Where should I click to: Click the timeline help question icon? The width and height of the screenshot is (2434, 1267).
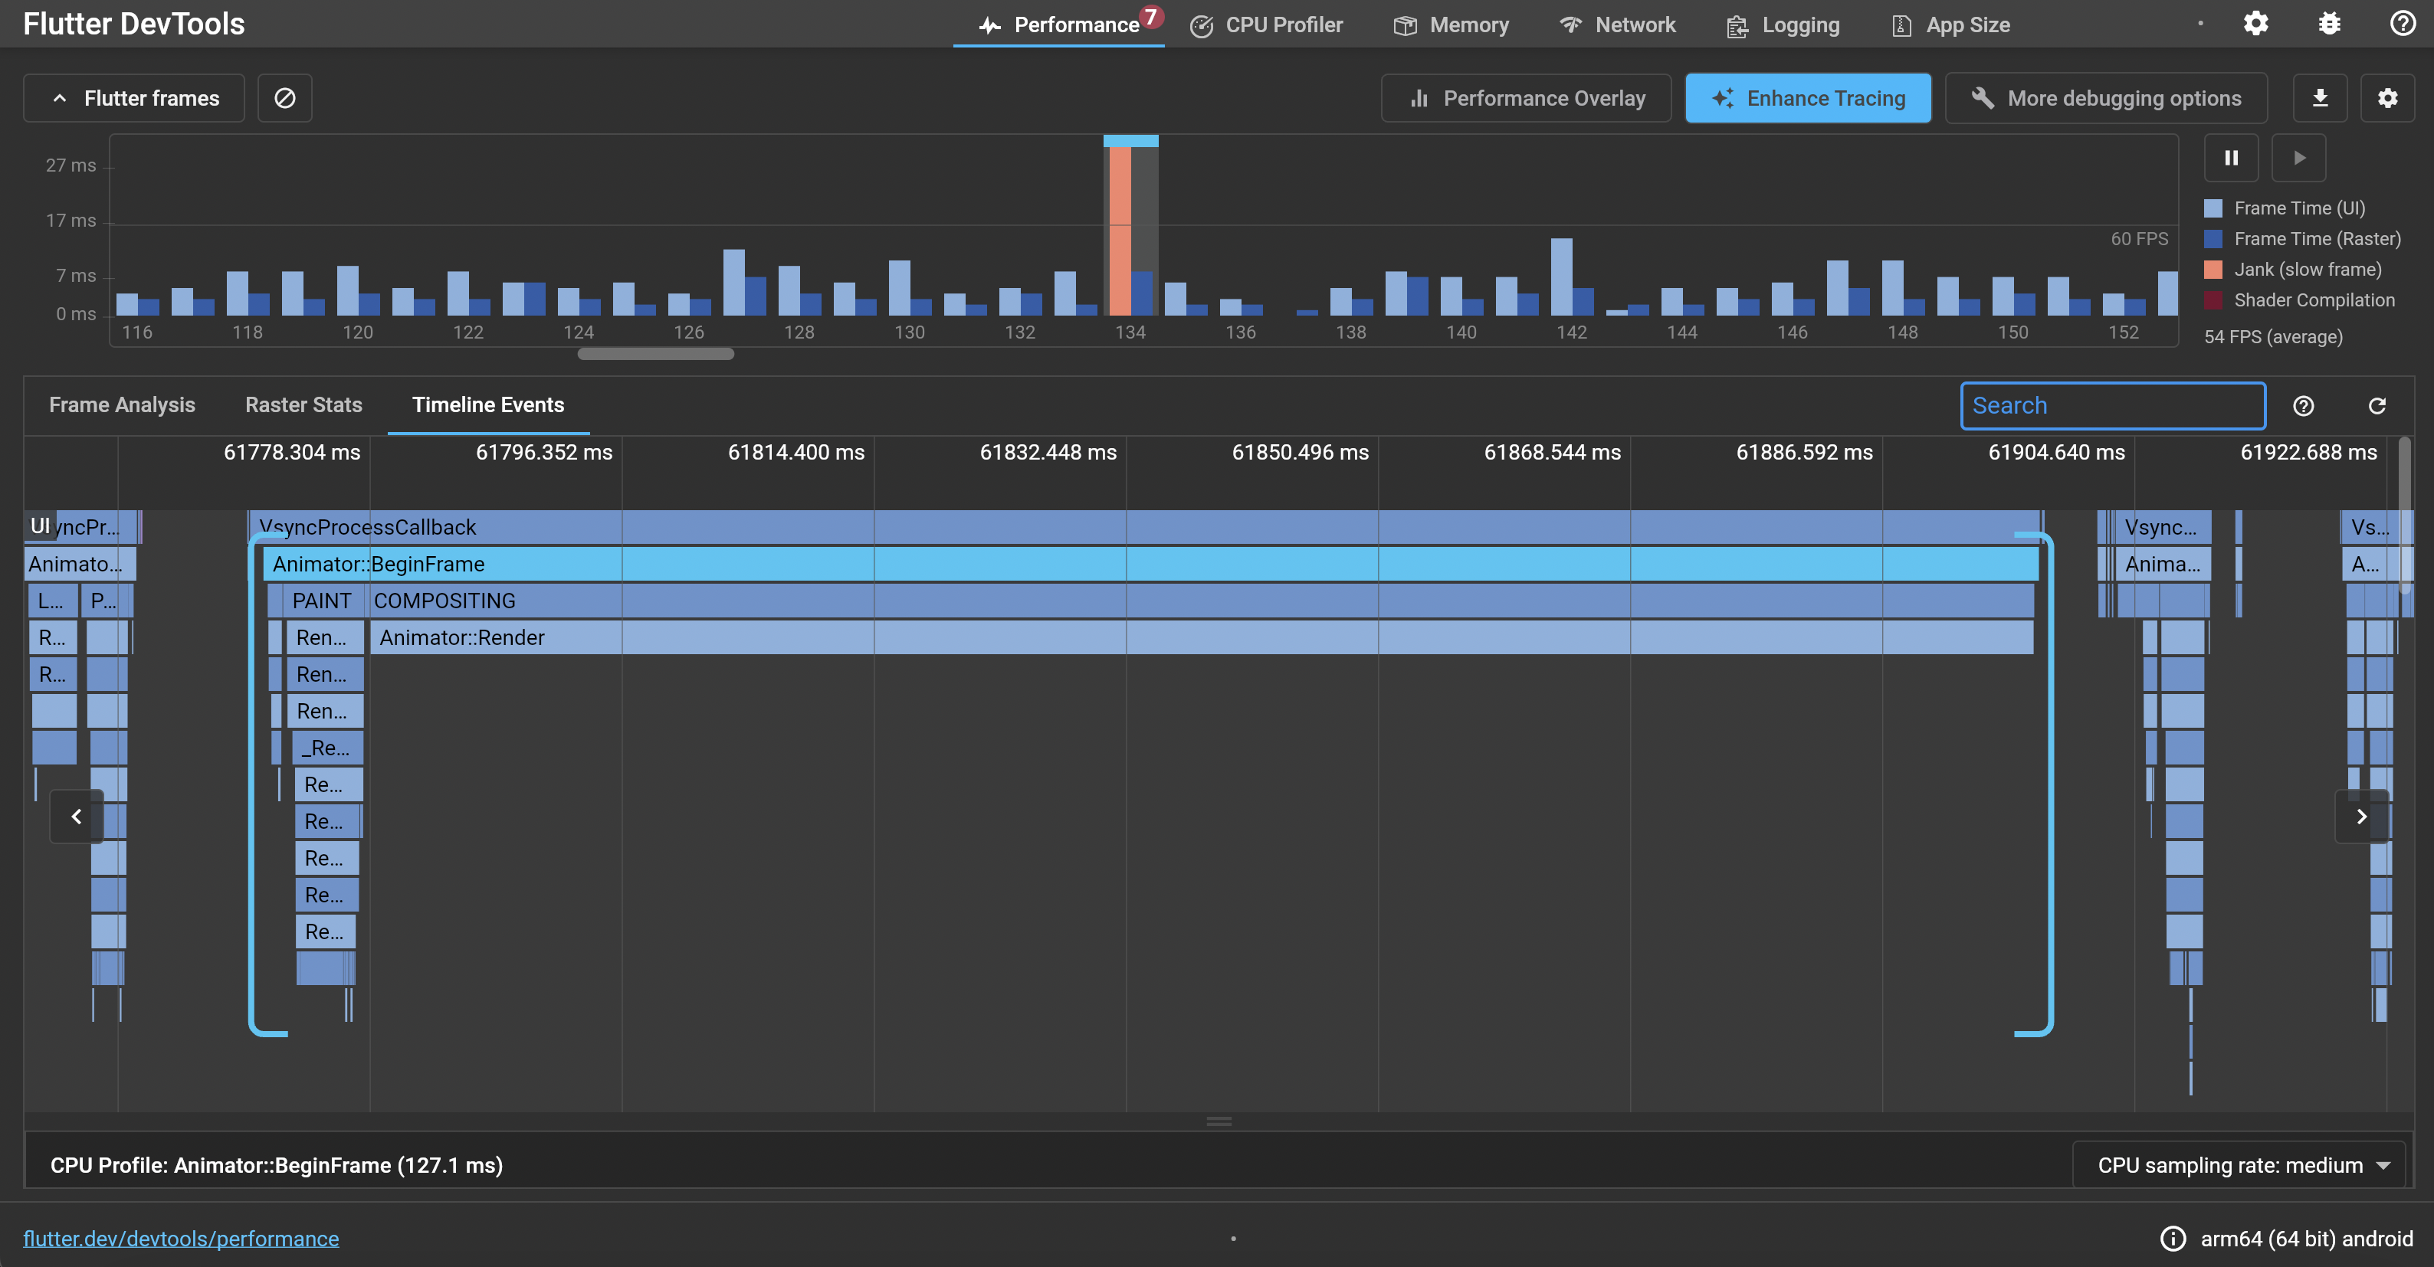click(x=2304, y=406)
